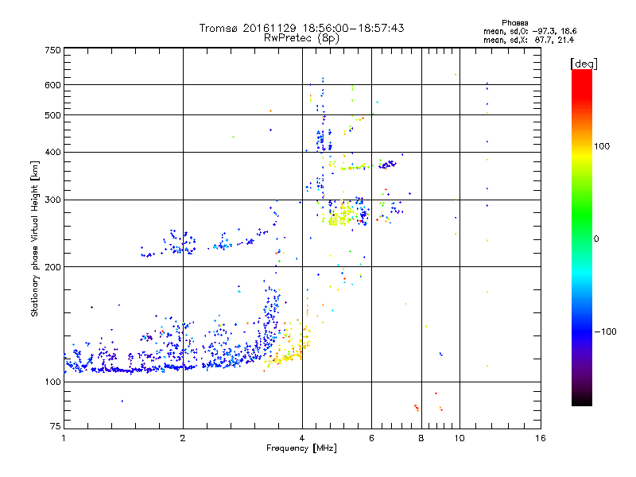Click the black bottom of the phase colorbar

tap(582, 400)
